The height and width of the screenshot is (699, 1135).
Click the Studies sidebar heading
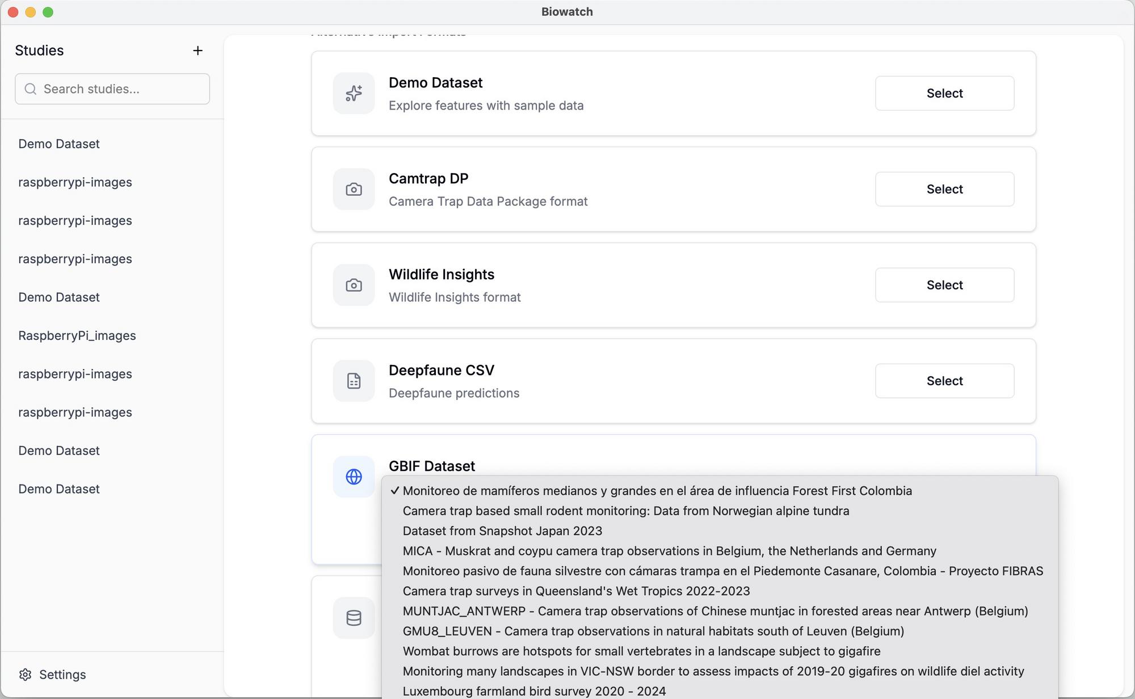pyautogui.click(x=39, y=50)
